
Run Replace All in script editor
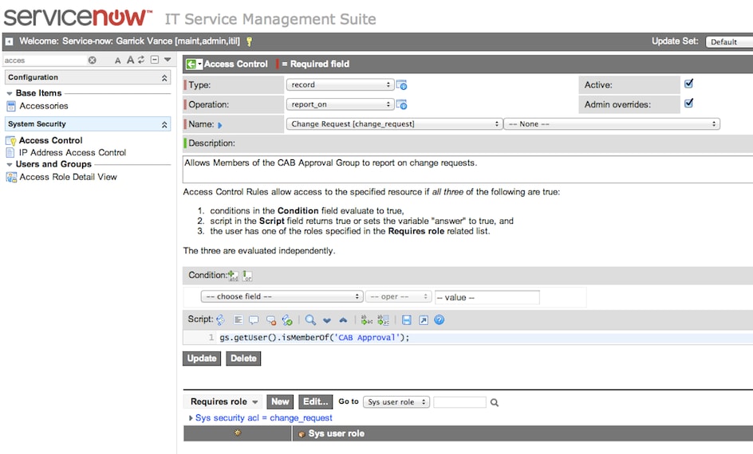pos(383,319)
